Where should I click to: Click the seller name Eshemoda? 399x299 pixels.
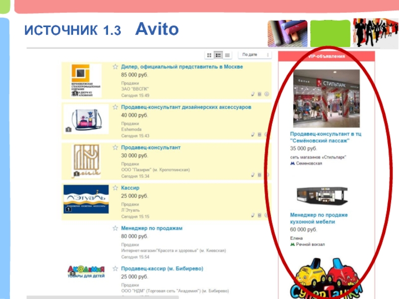click(x=131, y=130)
